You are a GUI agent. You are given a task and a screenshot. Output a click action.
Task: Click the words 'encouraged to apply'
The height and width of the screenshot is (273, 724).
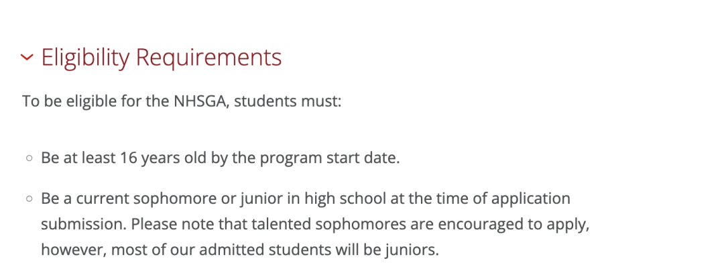(x=512, y=225)
